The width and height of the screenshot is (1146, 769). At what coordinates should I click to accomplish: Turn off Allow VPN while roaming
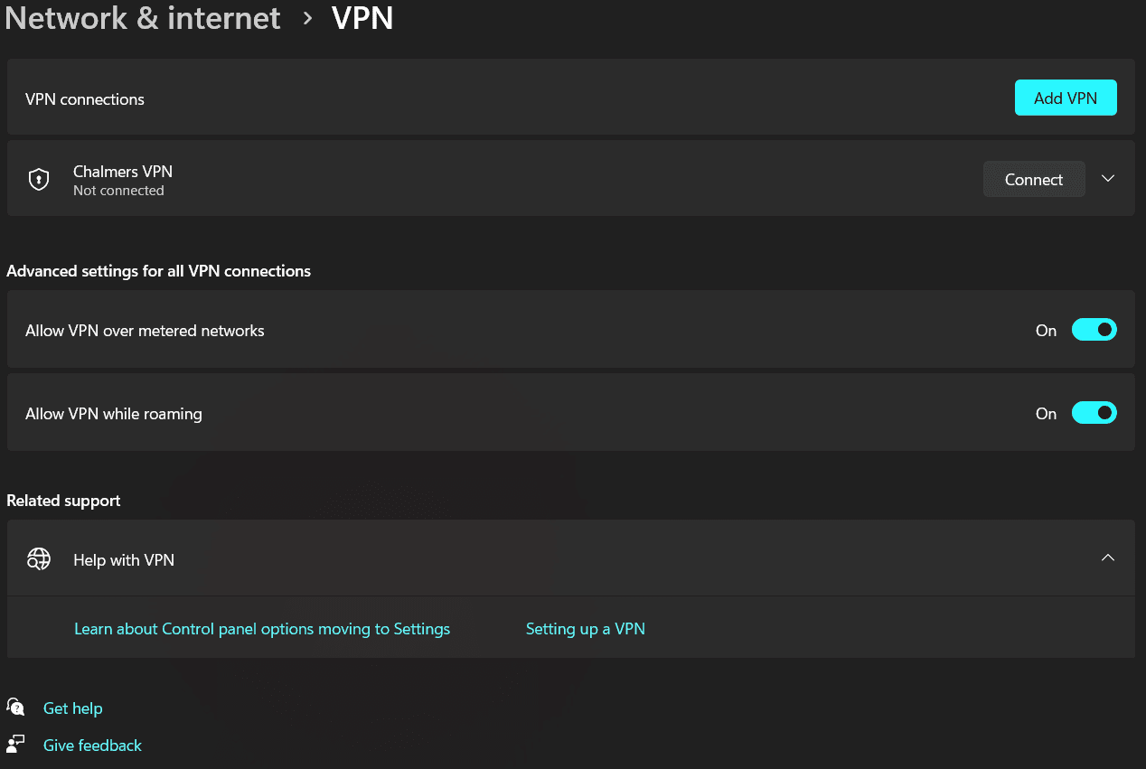(x=1094, y=413)
